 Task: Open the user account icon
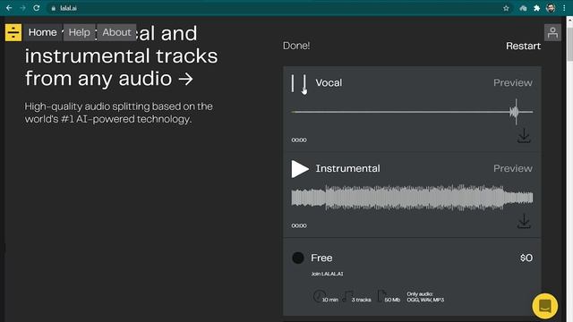(x=552, y=32)
